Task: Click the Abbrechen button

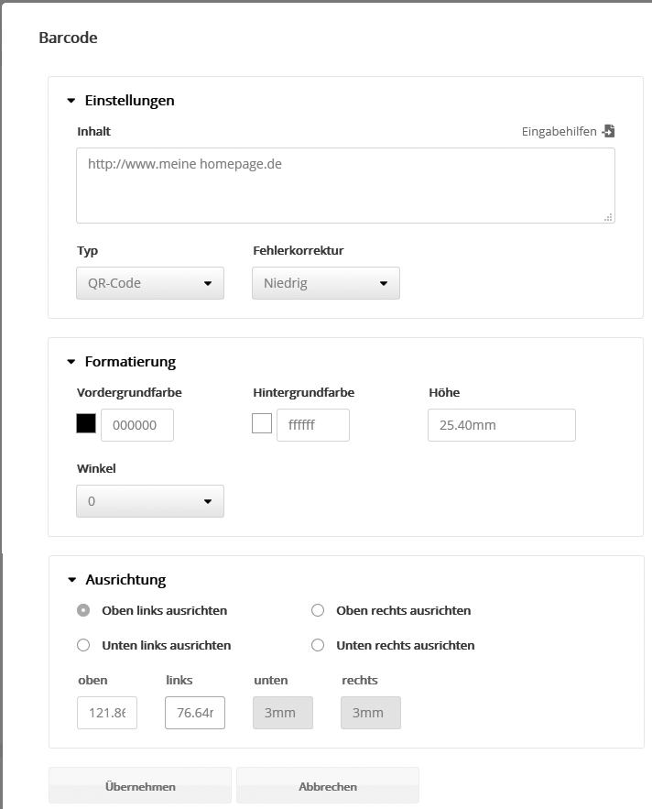Action: tap(328, 786)
